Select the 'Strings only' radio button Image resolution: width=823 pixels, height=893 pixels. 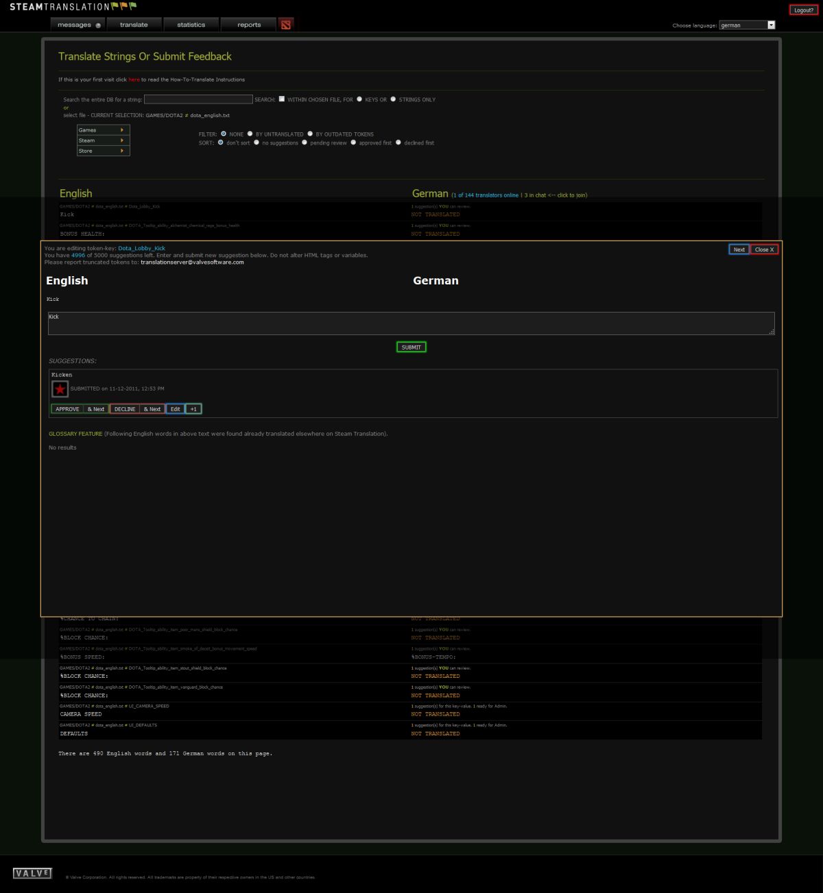(393, 99)
